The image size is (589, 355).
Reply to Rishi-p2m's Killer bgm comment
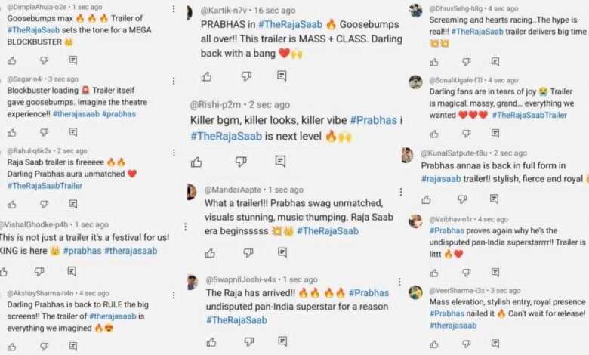[x=280, y=162]
